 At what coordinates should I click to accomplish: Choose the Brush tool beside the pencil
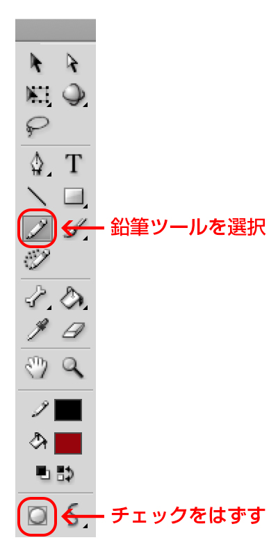75,229
